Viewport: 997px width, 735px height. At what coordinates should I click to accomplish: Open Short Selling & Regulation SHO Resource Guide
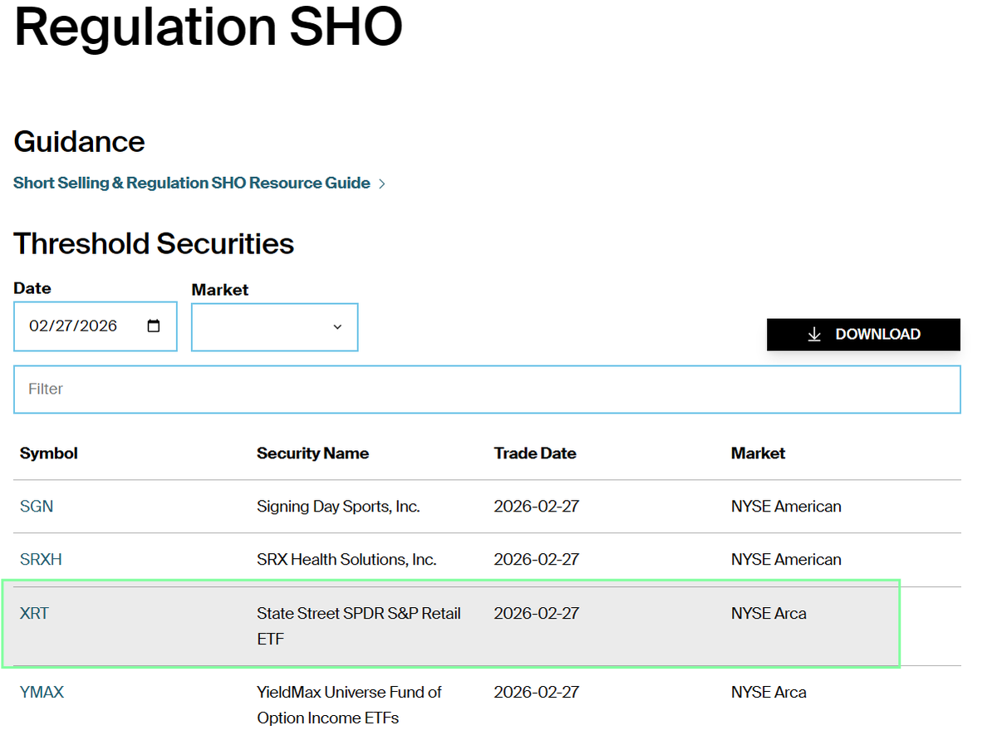coord(192,183)
